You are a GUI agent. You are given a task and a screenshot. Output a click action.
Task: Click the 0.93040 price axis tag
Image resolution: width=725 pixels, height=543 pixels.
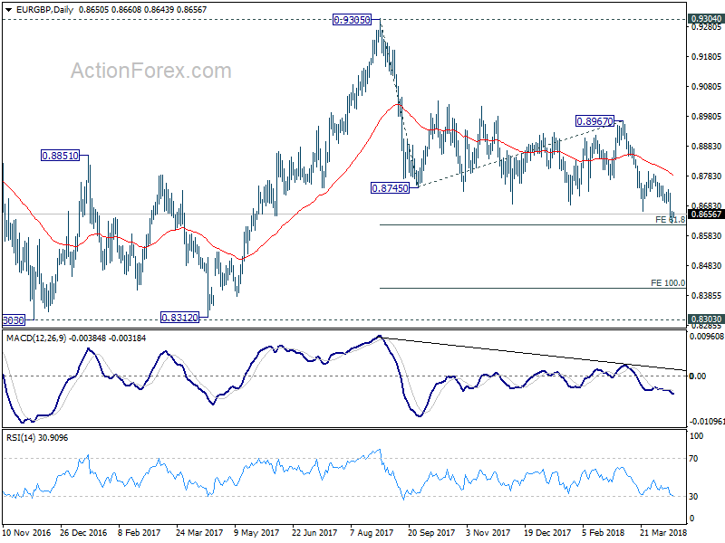coord(706,19)
